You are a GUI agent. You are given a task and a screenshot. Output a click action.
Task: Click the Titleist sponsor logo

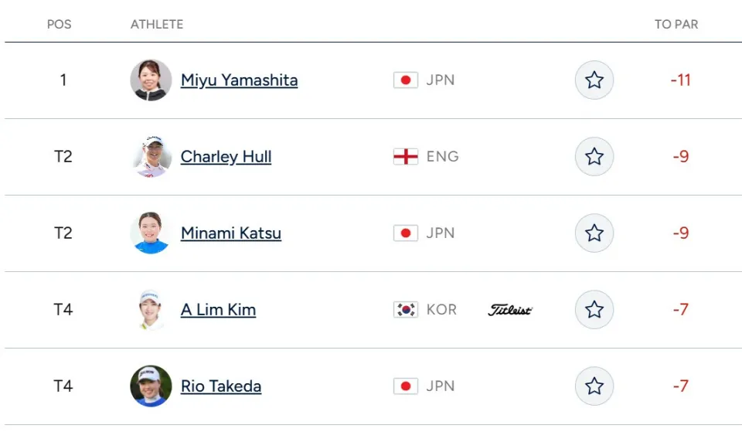pyautogui.click(x=510, y=310)
